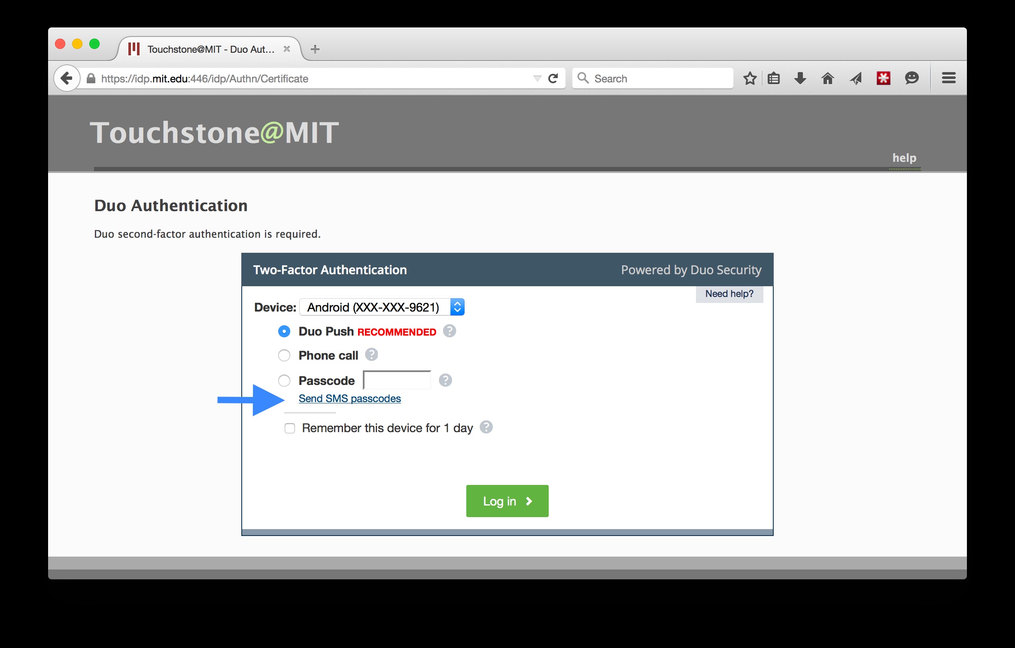The height and width of the screenshot is (648, 1015).
Task: Click the address bar URL
Action: pos(205,79)
